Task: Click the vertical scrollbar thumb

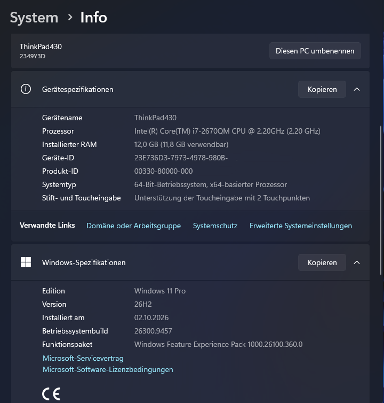Action: coord(381,200)
